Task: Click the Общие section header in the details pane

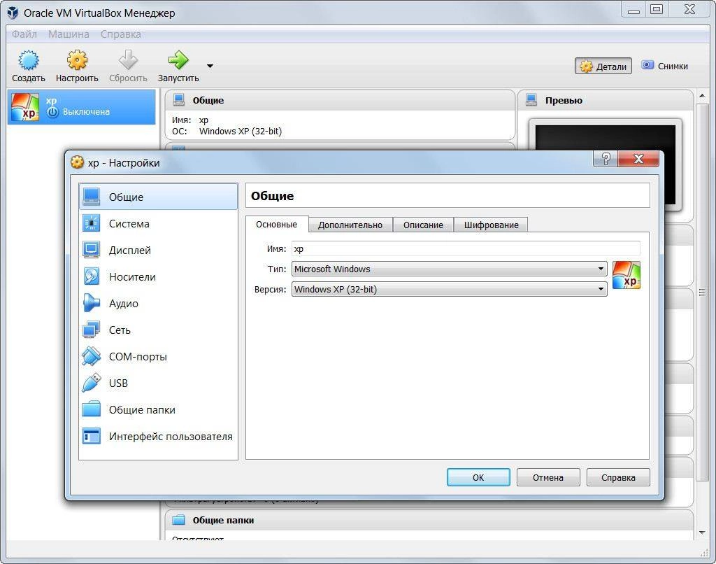Action: [341, 100]
